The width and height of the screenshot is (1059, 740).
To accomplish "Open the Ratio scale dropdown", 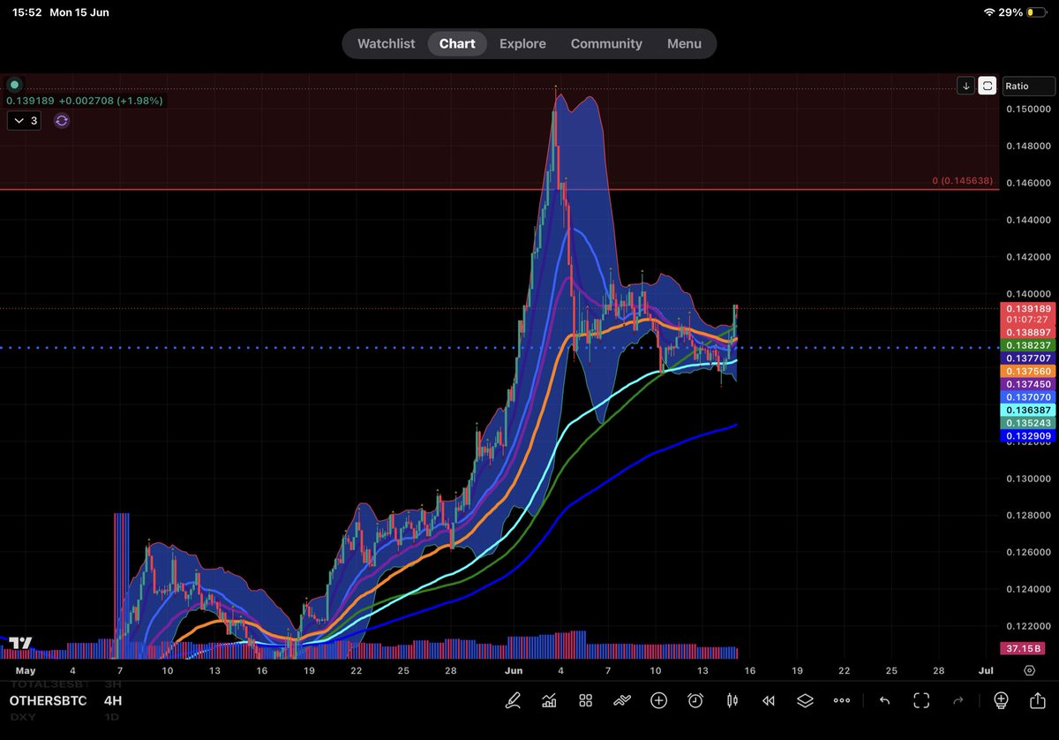I will point(1028,86).
